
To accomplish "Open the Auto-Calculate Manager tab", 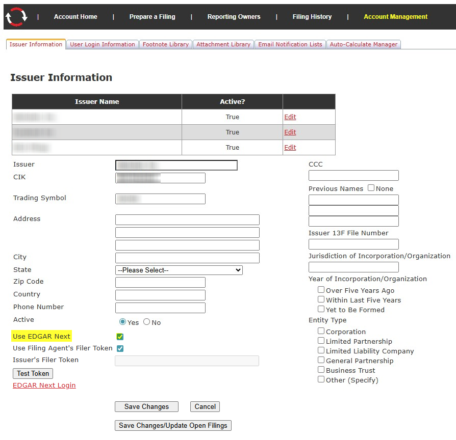I will 363,44.
